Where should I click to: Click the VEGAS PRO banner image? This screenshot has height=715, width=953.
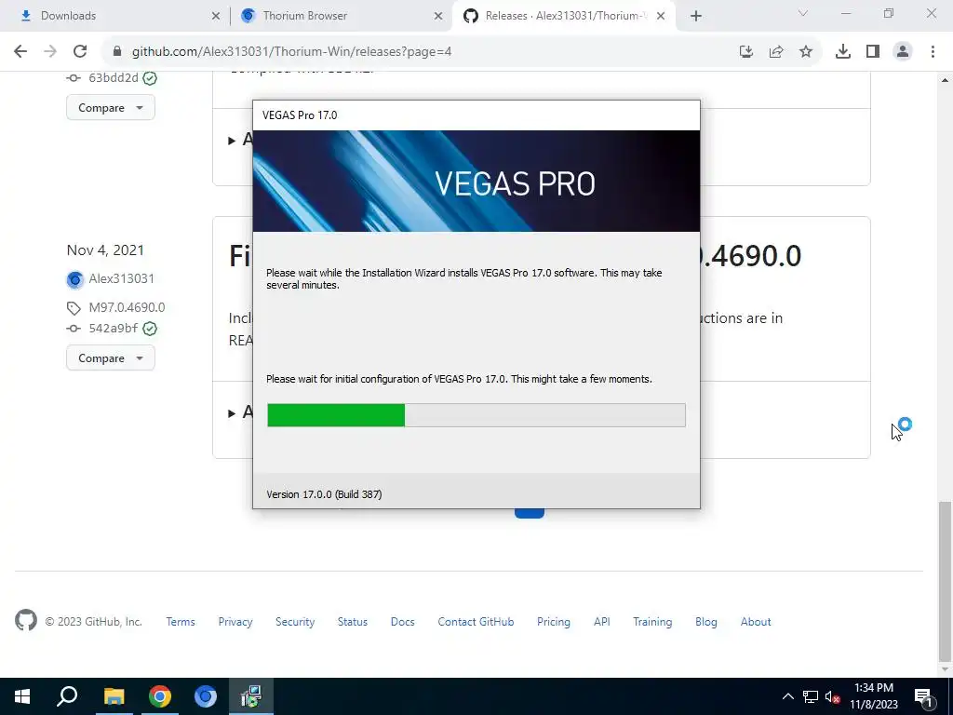476,182
